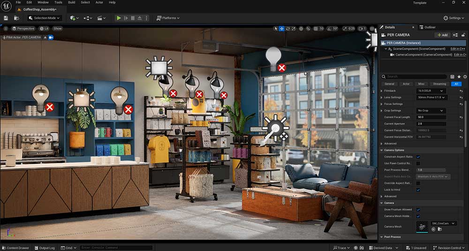Click Edit in C++ for SceneComponent

[458, 49]
